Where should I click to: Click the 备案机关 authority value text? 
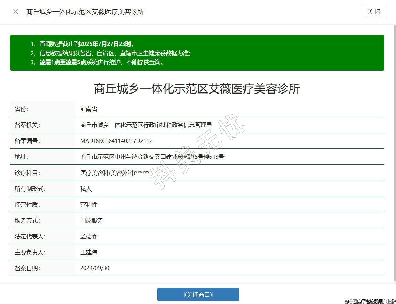[x=146, y=125]
